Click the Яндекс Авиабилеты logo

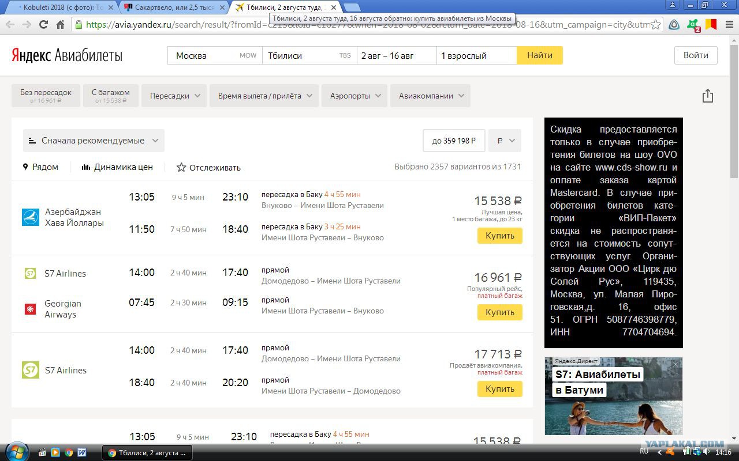coord(67,55)
